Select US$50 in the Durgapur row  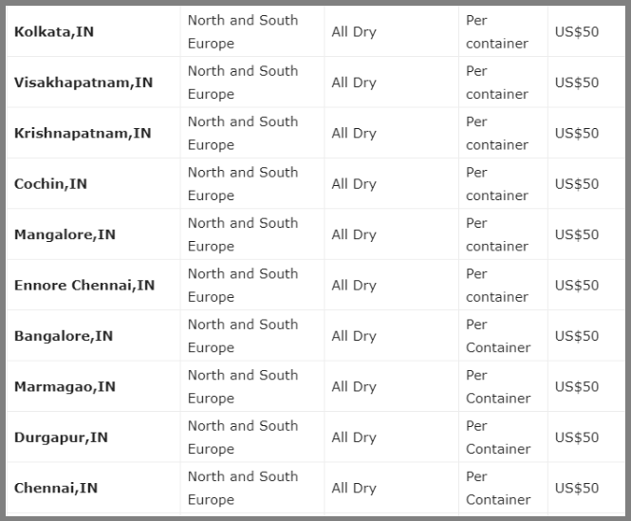(x=577, y=437)
